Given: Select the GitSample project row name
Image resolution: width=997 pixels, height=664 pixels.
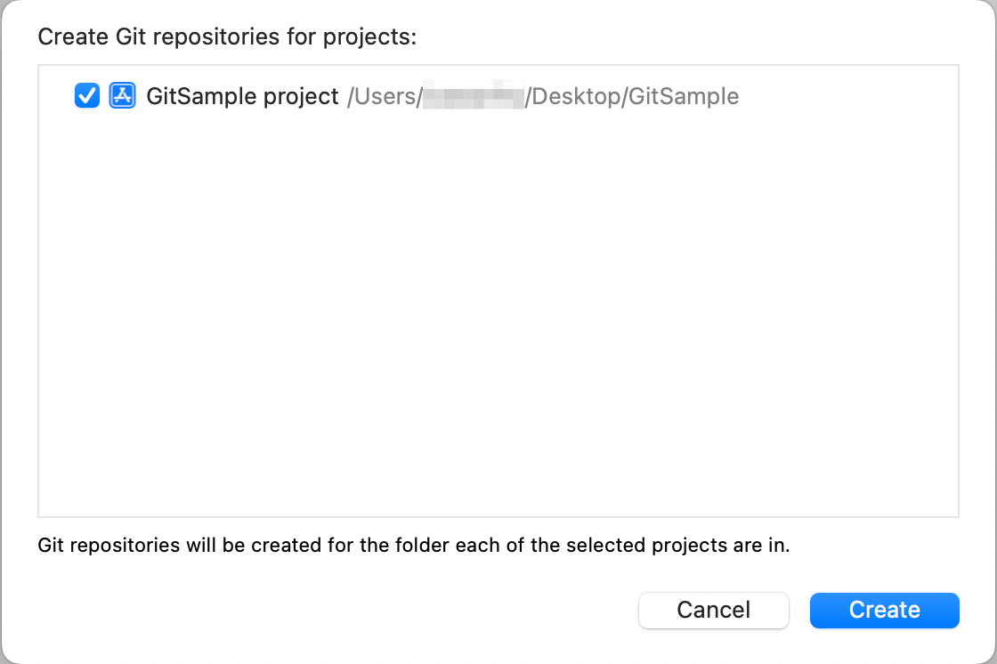Looking at the screenshot, I should point(242,96).
